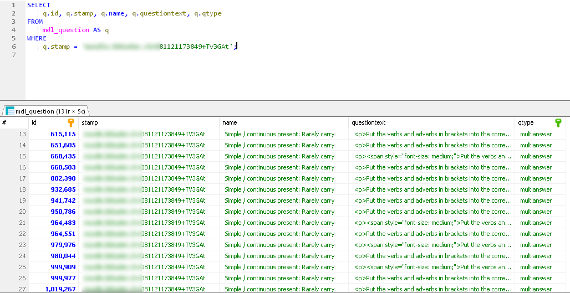
Task: Select the questiontext span cell in row 25
Action: (x=431, y=267)
